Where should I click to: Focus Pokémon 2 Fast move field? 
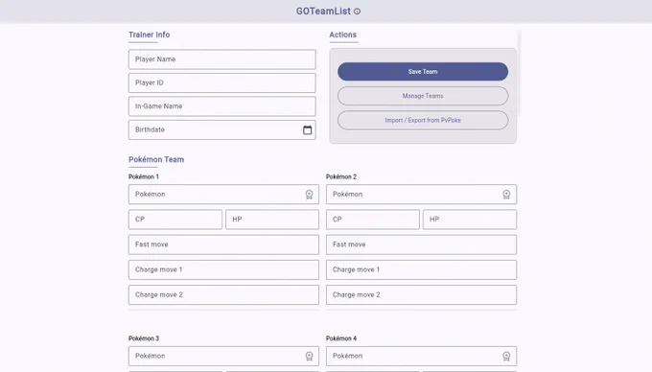[x=421, y=244]
